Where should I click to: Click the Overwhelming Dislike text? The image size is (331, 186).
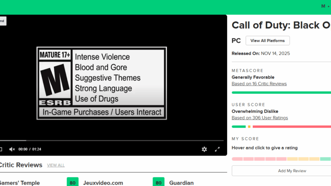coord(255,111)
